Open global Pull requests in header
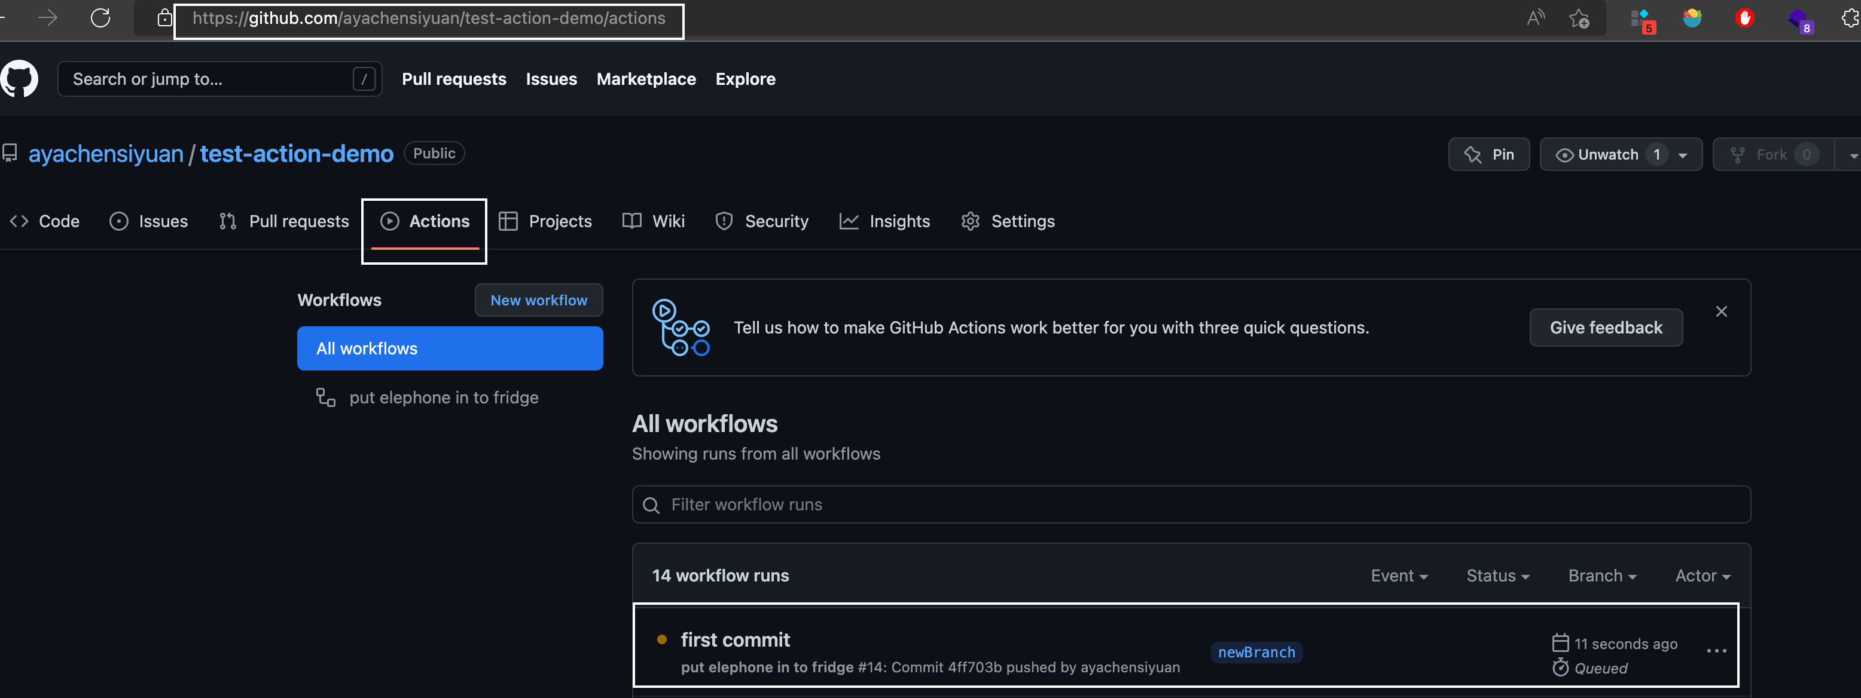 pos(454,79)
